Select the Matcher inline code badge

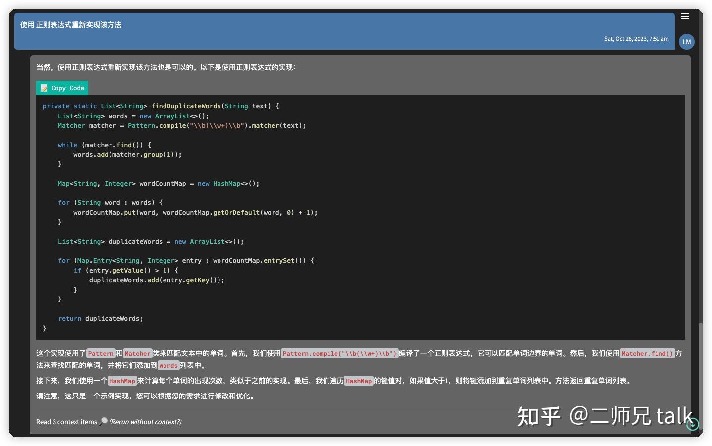pos(137,353)
